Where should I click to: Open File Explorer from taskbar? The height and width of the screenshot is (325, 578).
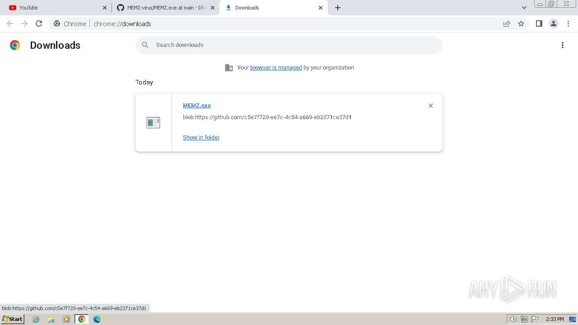[x=51, y=319]
